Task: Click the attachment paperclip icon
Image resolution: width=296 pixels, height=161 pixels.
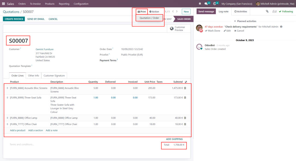Action: 267,12
